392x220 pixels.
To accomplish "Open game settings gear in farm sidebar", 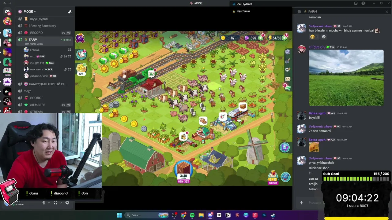I will [288, 52].
